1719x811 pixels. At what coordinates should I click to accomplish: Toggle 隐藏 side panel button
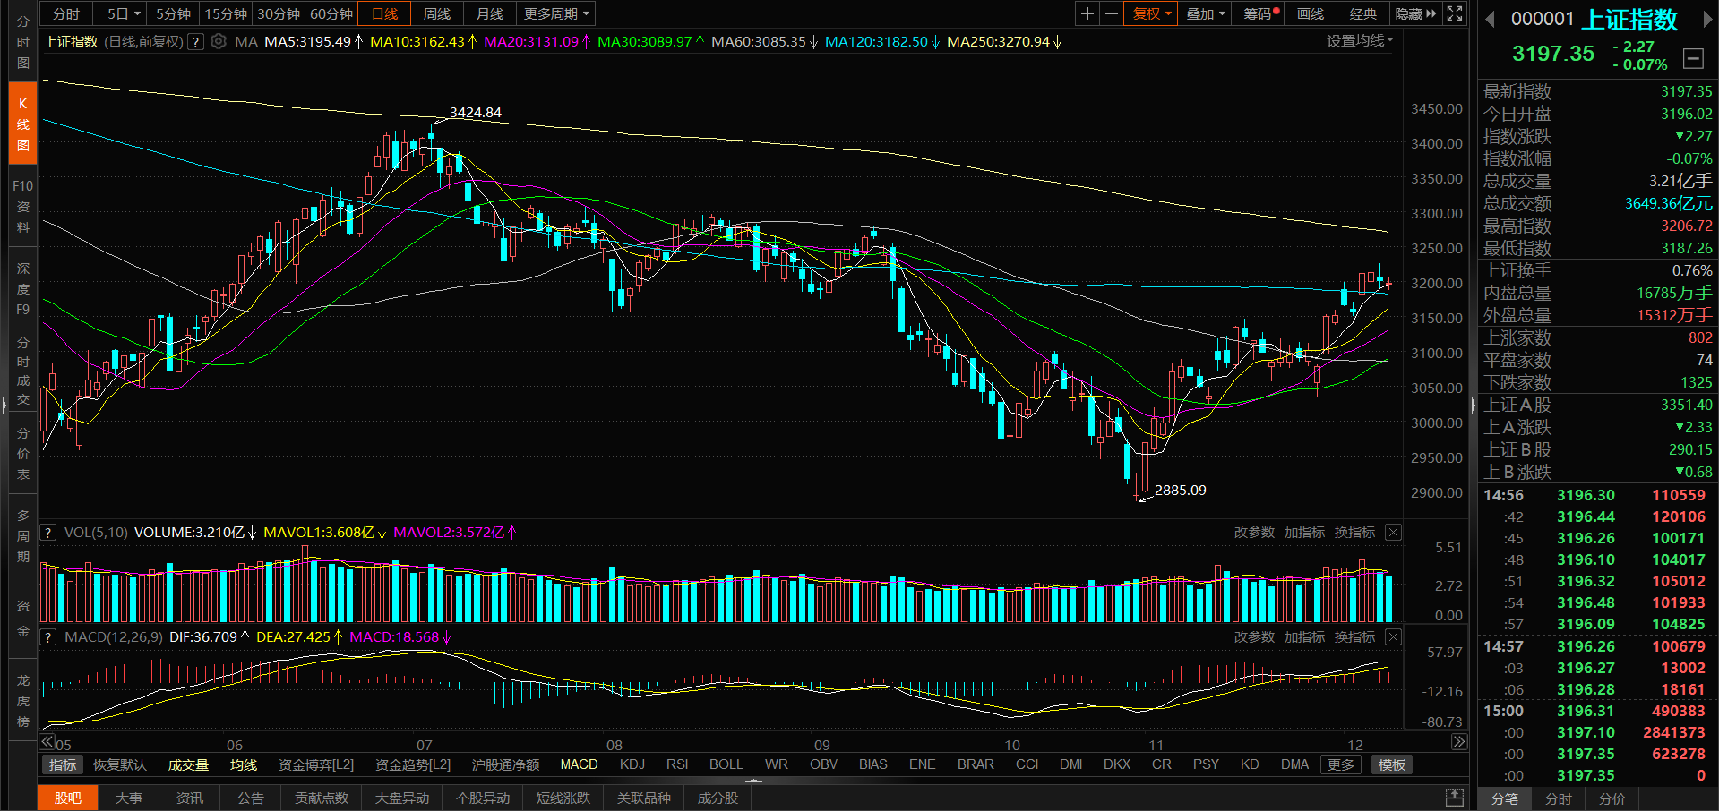[x=1414, y=13]
